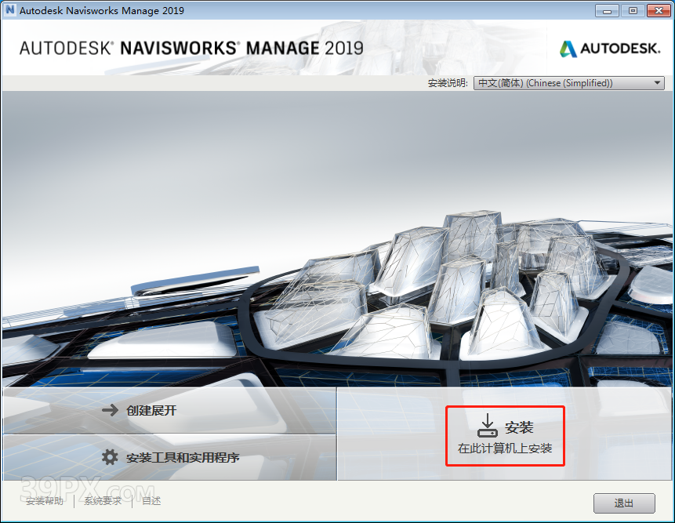Screen dimensions: 675x523
Task: Maximize the installer window
Action: tap(632, 10)
